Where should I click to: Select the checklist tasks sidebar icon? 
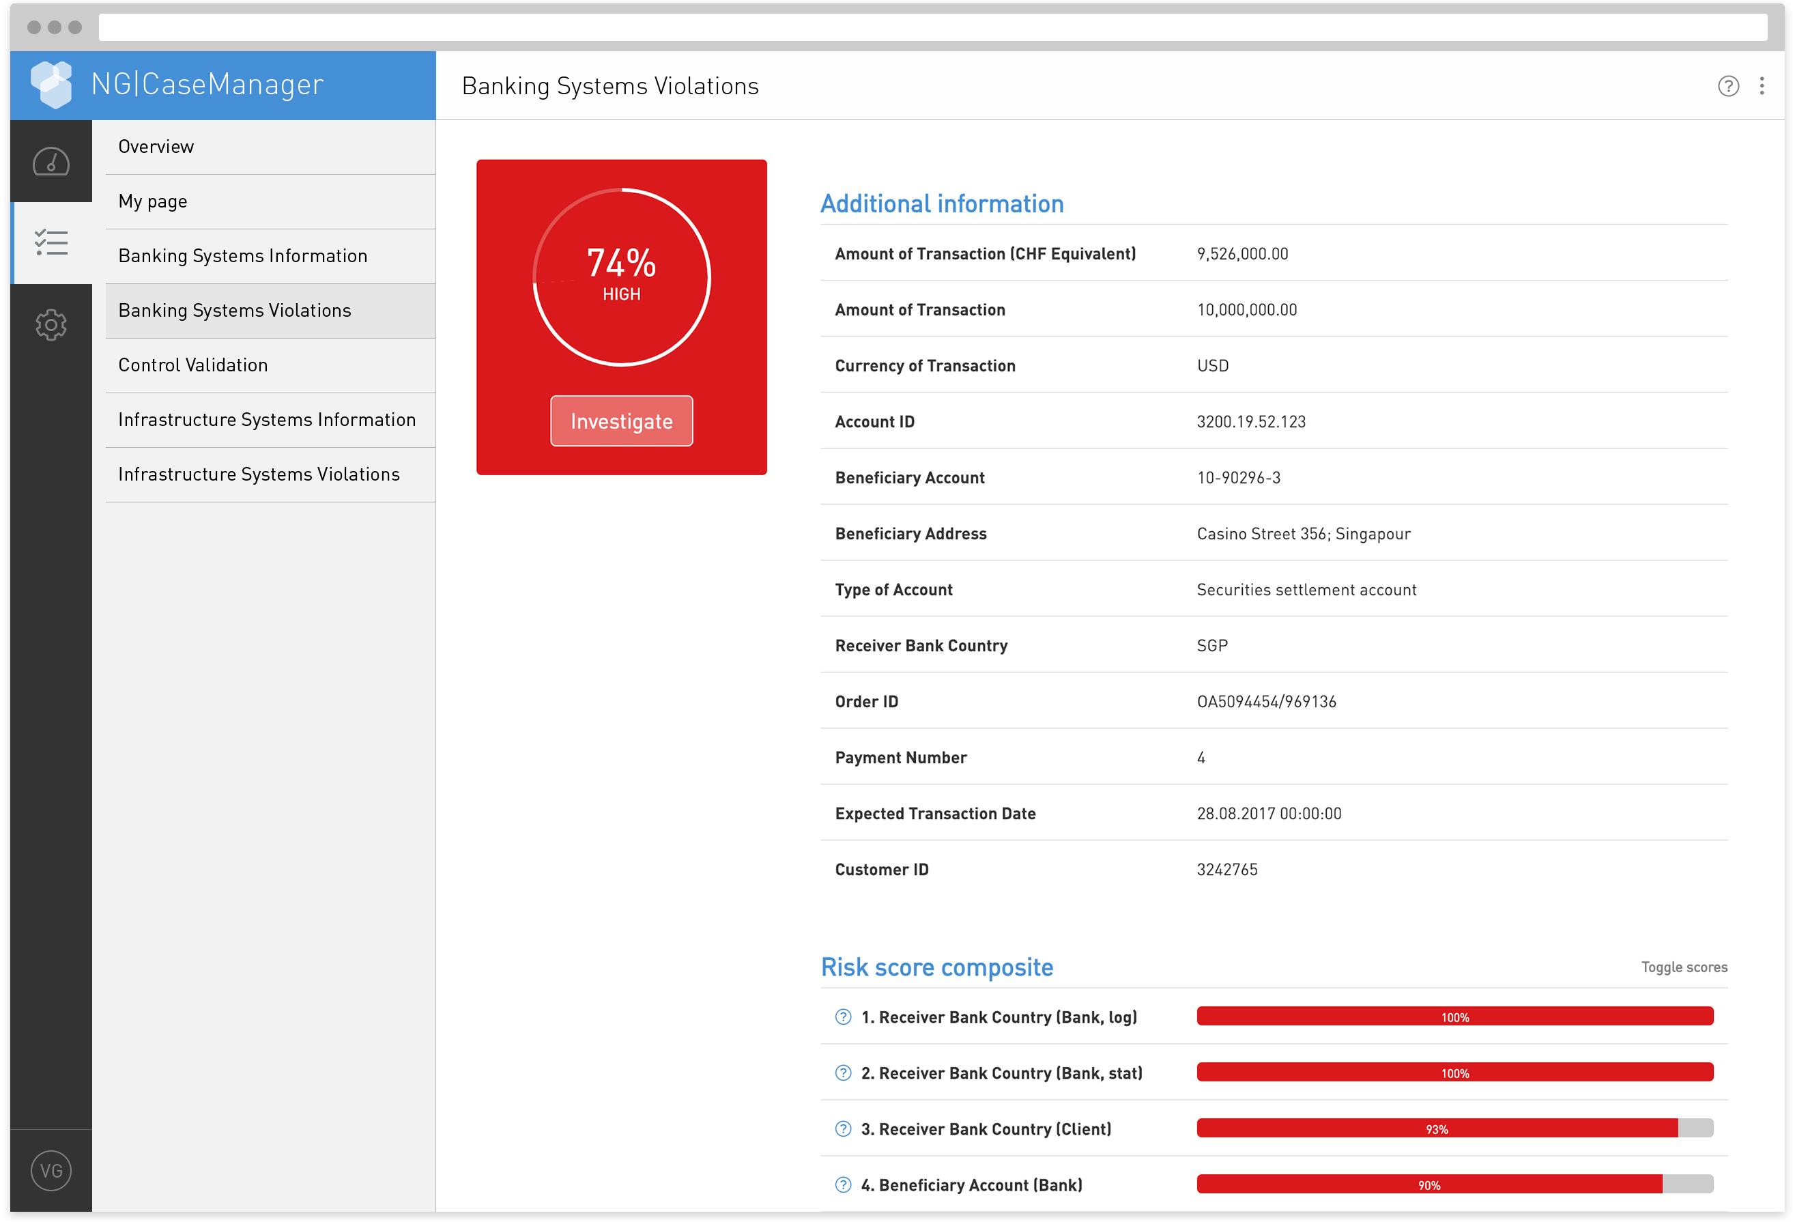pyautogui.click(x=51, y=243)
